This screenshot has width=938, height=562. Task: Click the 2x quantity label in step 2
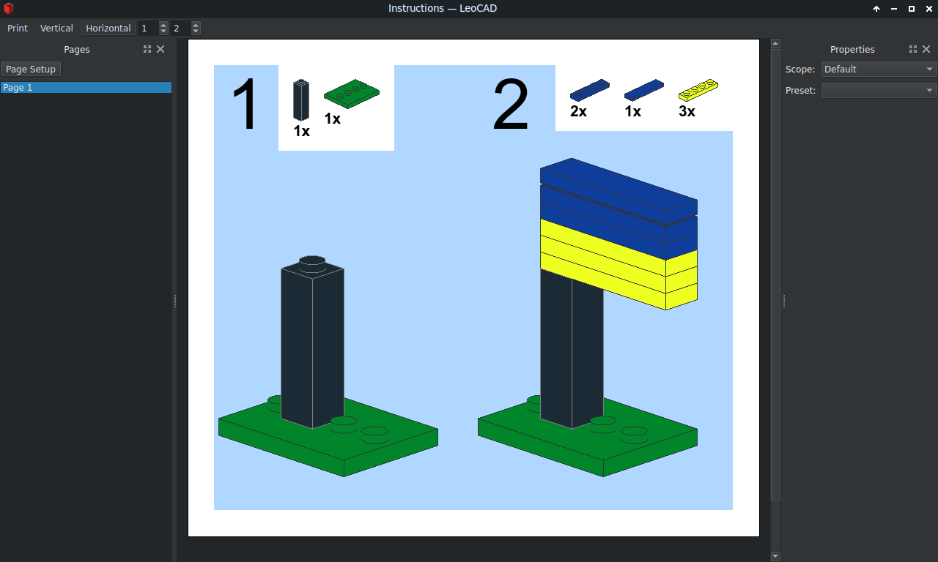click(x=578, y=111)
